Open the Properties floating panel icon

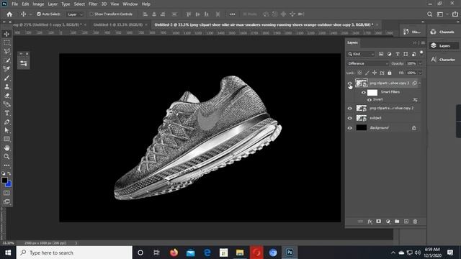(24, 63)
